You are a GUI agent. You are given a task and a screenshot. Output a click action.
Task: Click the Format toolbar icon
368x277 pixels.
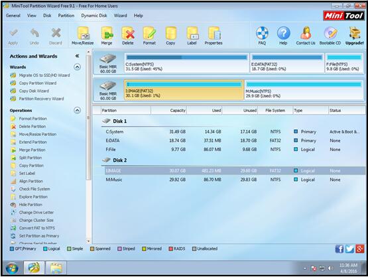point(149,36)
